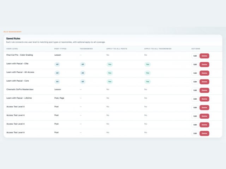This screenshot has width=226, height=169.
Task: Click Taxonomies 'All' badge for Pascal - All-Access
Action: pyautogui.click(x=83, y=73)
